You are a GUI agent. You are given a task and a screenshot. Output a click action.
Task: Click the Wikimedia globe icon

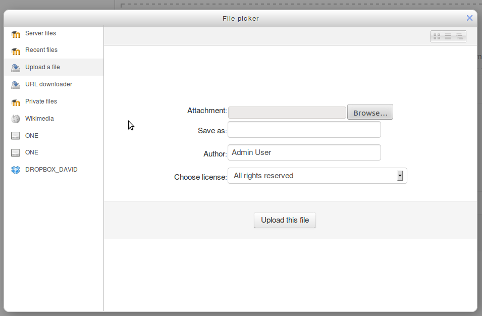click(x=16, y=119)
